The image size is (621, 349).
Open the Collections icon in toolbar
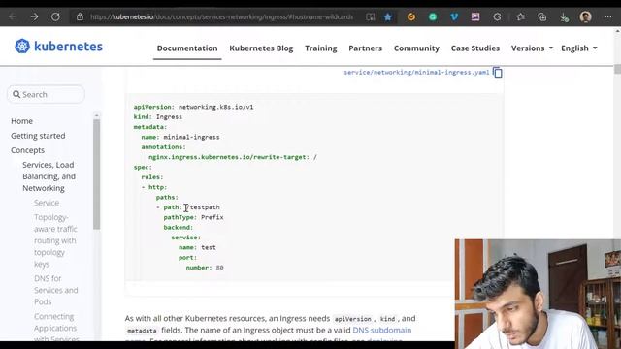(541, 16)
